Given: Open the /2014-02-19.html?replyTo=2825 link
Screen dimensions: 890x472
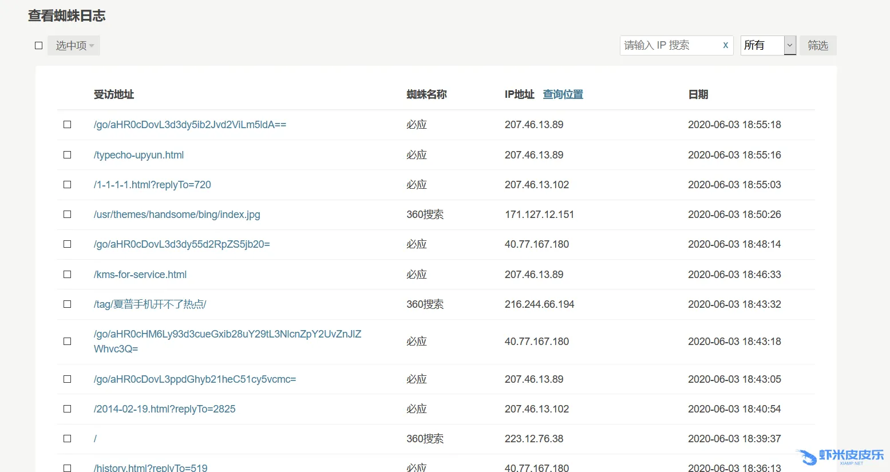Looking at the screenshot, I should pos(164,409).
